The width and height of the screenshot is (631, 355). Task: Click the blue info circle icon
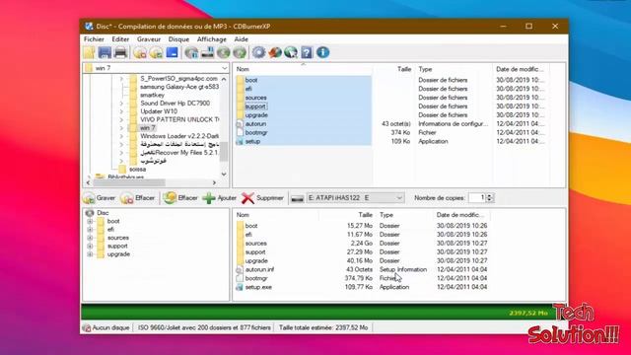322,52
